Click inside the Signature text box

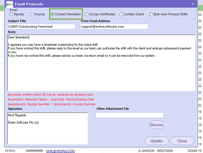[47, 128]
